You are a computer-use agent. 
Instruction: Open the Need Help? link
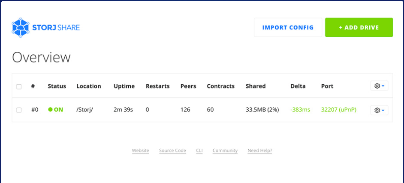(x=260, y=151)
